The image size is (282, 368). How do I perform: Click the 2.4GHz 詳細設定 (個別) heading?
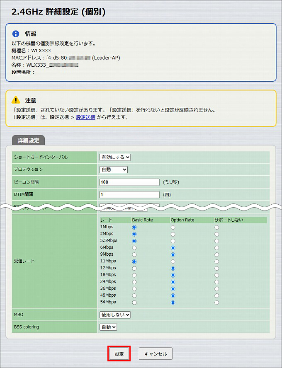(58, 12)
